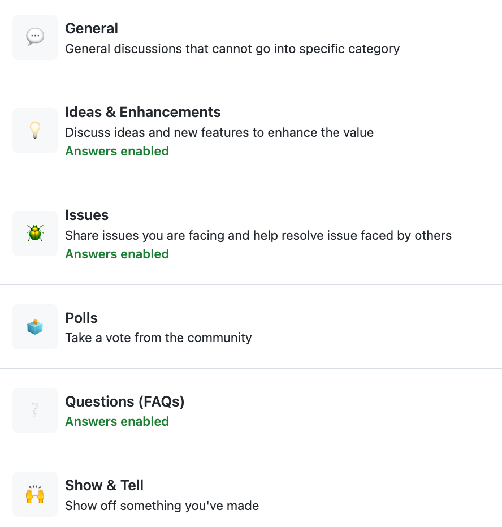Open the Issues category heading
502x527 pixels.
[86, 215]
